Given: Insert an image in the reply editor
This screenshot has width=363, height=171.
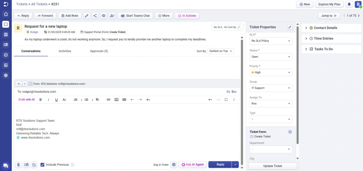Looking at the screenshot, I should click(116, 100).
